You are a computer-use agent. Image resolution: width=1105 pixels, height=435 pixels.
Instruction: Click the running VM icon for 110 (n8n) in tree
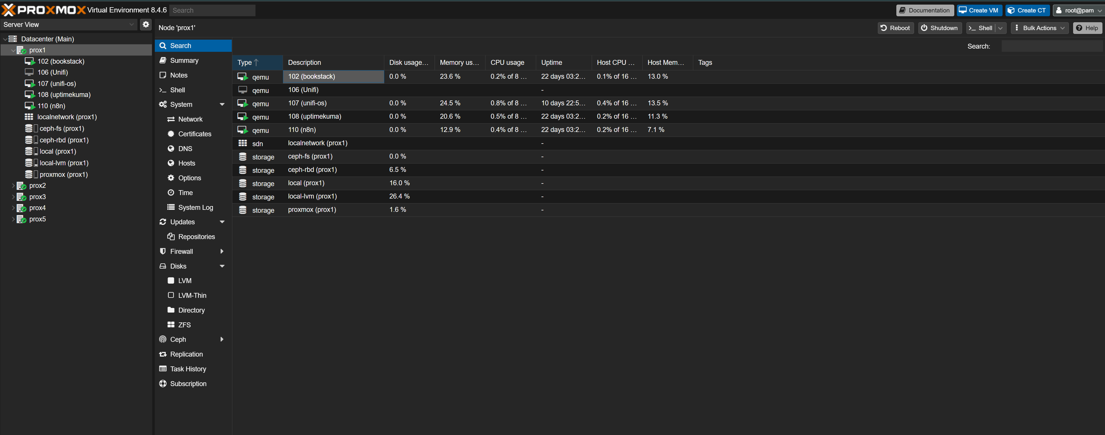(30, 106)
